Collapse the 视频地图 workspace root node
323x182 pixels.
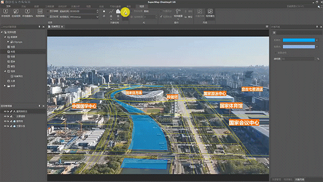2,32
